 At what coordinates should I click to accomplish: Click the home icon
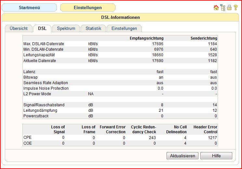point(216,7)
